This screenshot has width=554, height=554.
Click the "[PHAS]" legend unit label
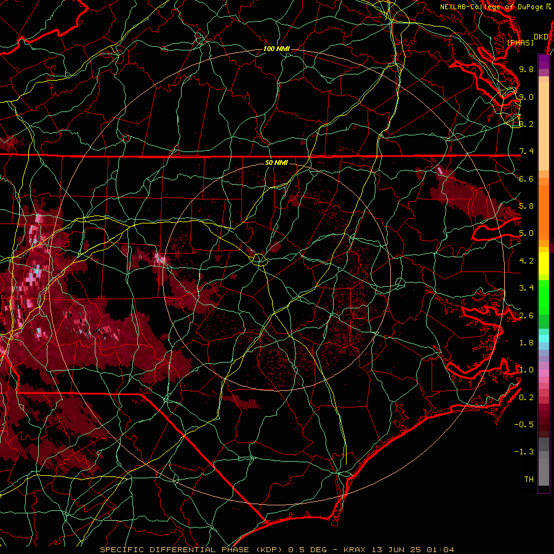click(520, 43)
